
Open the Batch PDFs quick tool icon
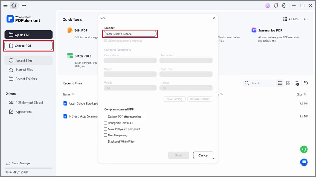(70, 56)
